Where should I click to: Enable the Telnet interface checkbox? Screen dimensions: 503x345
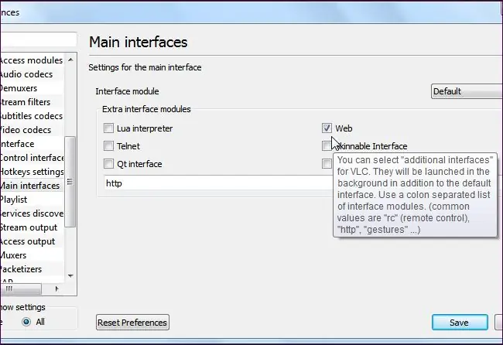(109, 146)
